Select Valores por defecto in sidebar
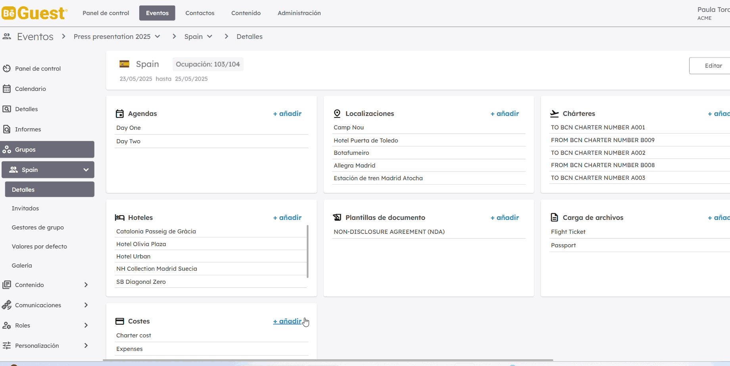Screen dimensions: 730x366 click(39, 247)
